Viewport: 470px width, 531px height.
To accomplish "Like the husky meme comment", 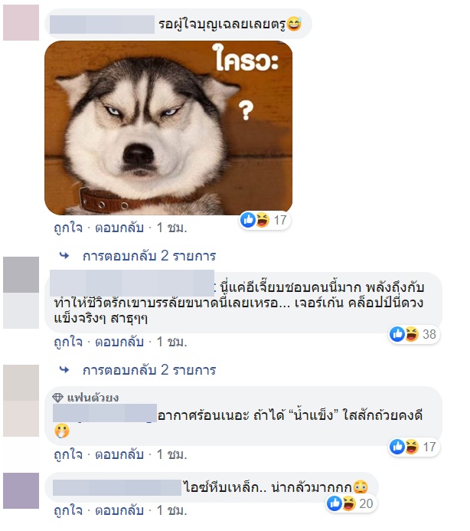I will coord(68,228).
